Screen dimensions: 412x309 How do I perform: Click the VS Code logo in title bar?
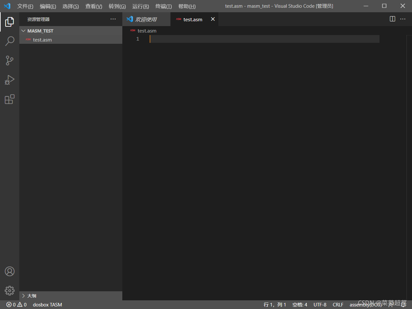click(x=7, y=6)
